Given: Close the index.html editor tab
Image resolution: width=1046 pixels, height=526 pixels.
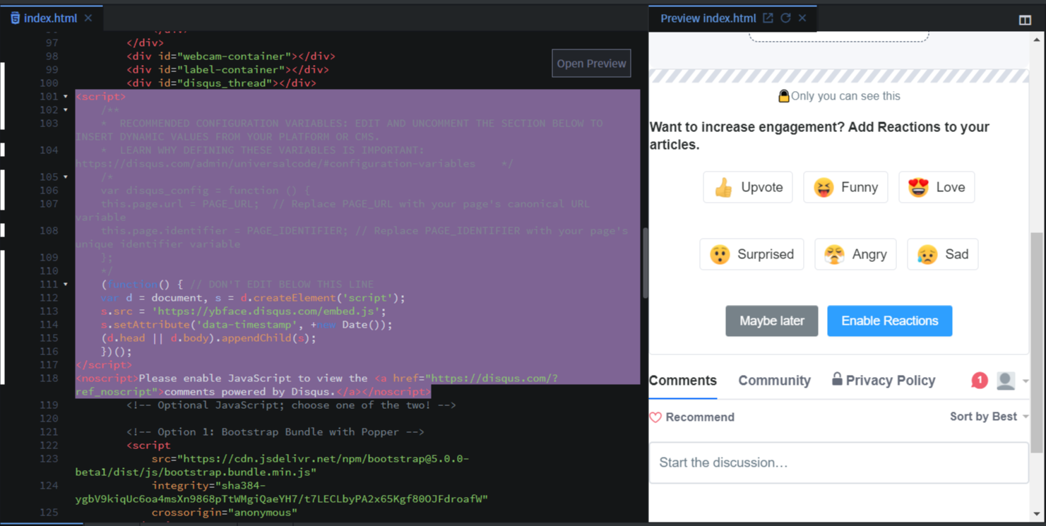Looking at the screenshot, I should pyautogui.click(x=88, y=18).
